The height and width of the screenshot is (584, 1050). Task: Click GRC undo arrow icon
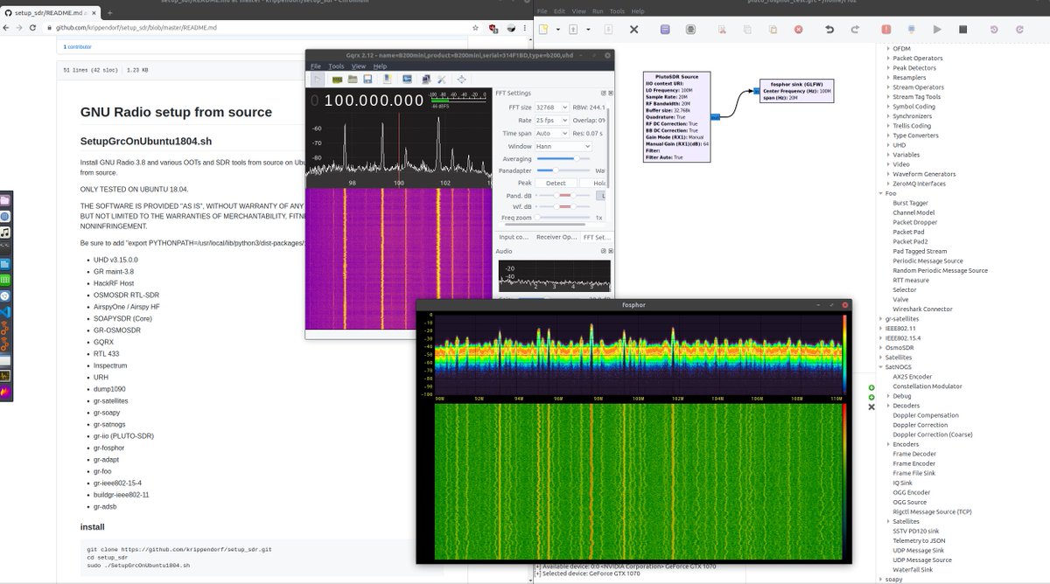[x=829, y=29]
